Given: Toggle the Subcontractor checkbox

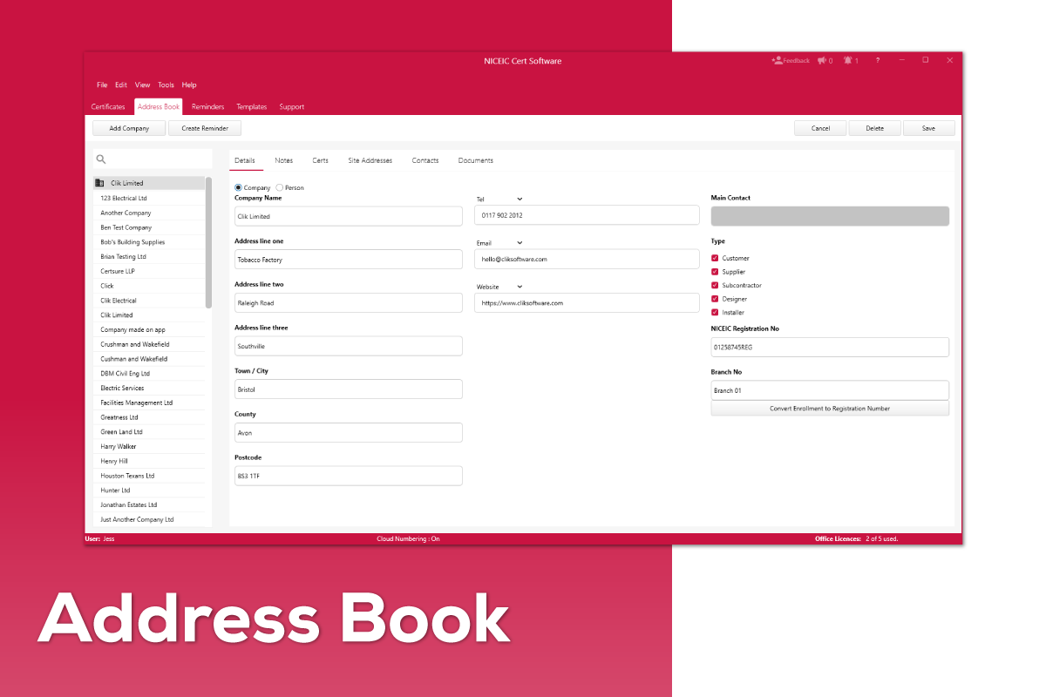Looking at the screenshot, I should pyautogui.click(x=715, y=285).
